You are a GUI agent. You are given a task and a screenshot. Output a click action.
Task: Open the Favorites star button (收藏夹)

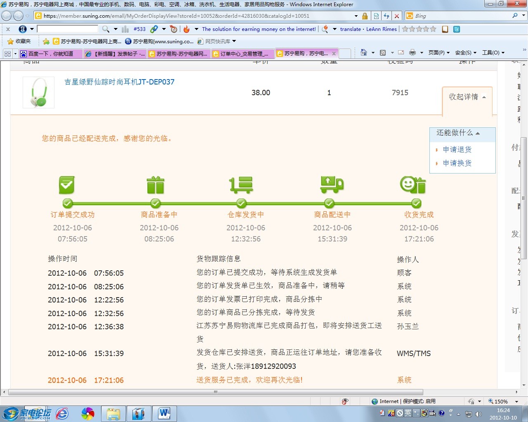[x=19, y=41]
